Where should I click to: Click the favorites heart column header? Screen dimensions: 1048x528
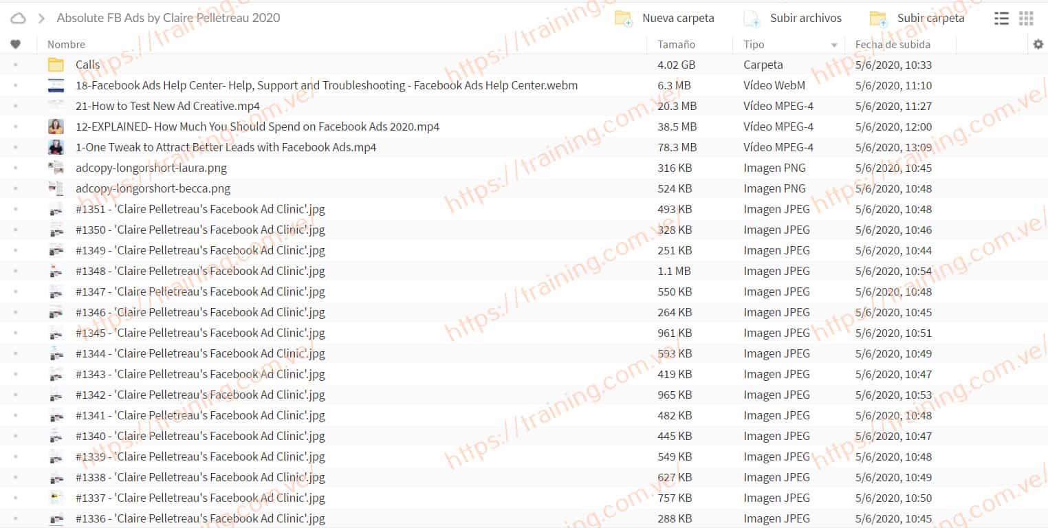15,45
